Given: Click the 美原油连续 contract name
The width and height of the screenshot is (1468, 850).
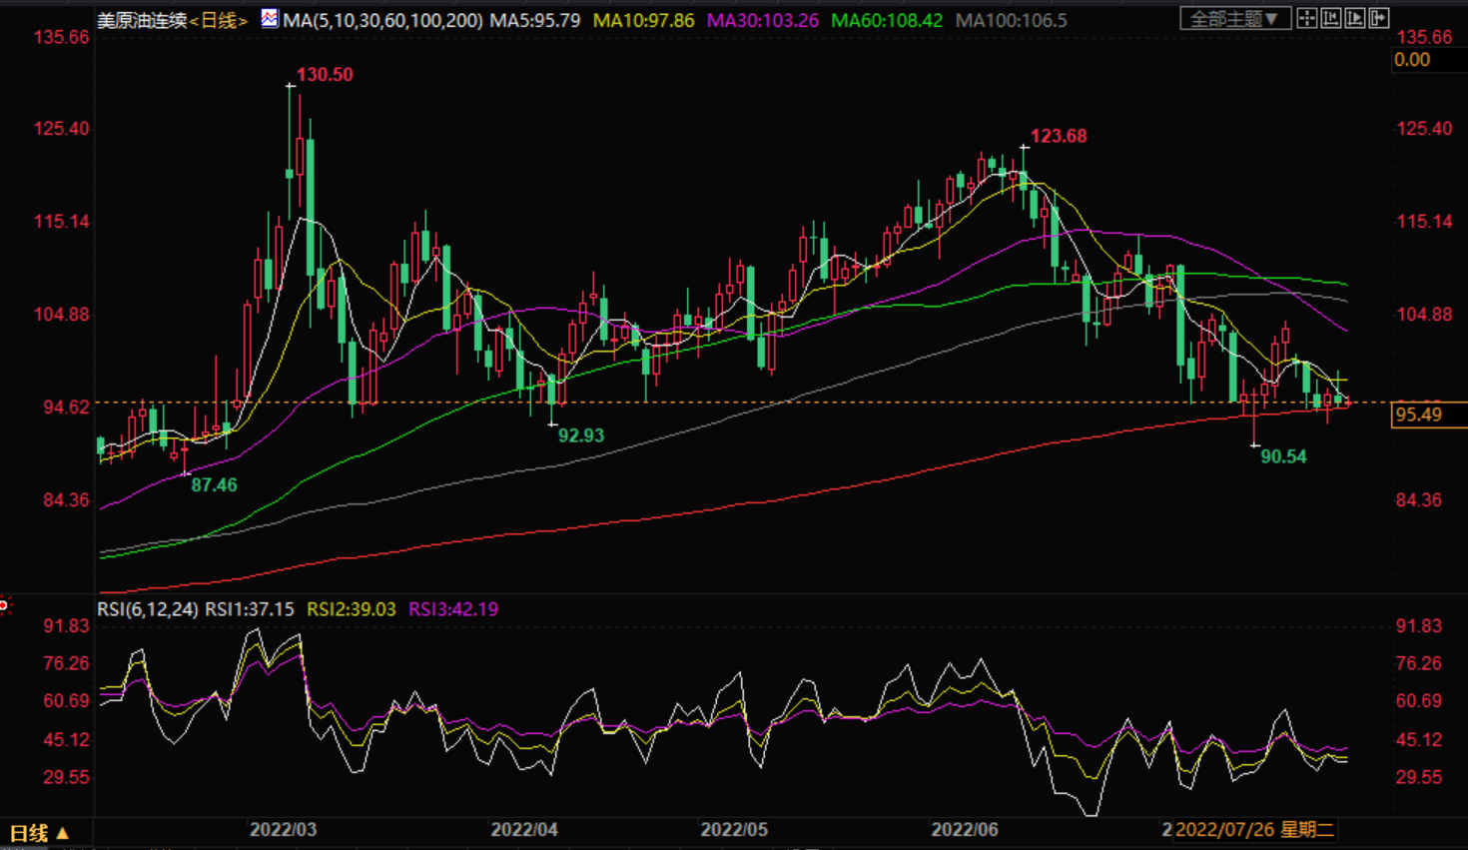Looking at the screenshot, I should (x=143, y=20).
